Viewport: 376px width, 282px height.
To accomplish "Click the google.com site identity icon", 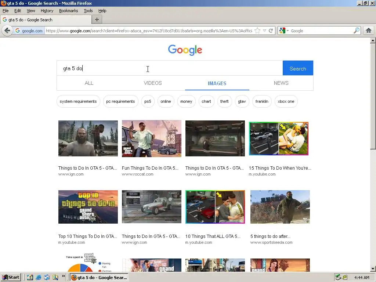I will tap(29, 31).
